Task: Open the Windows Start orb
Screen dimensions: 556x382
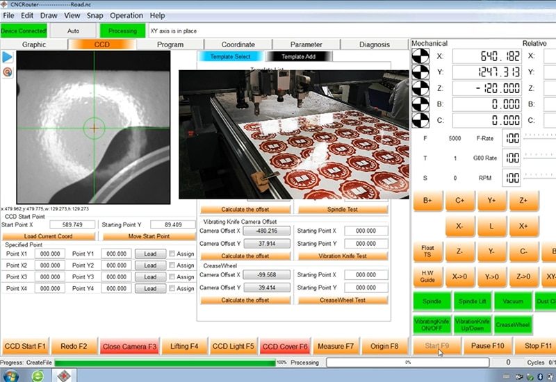Action: click(x=10, y=376)
